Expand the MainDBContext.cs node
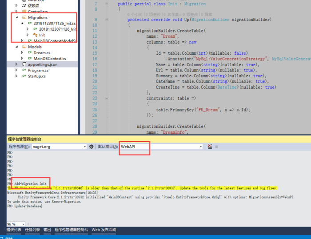 22,58
